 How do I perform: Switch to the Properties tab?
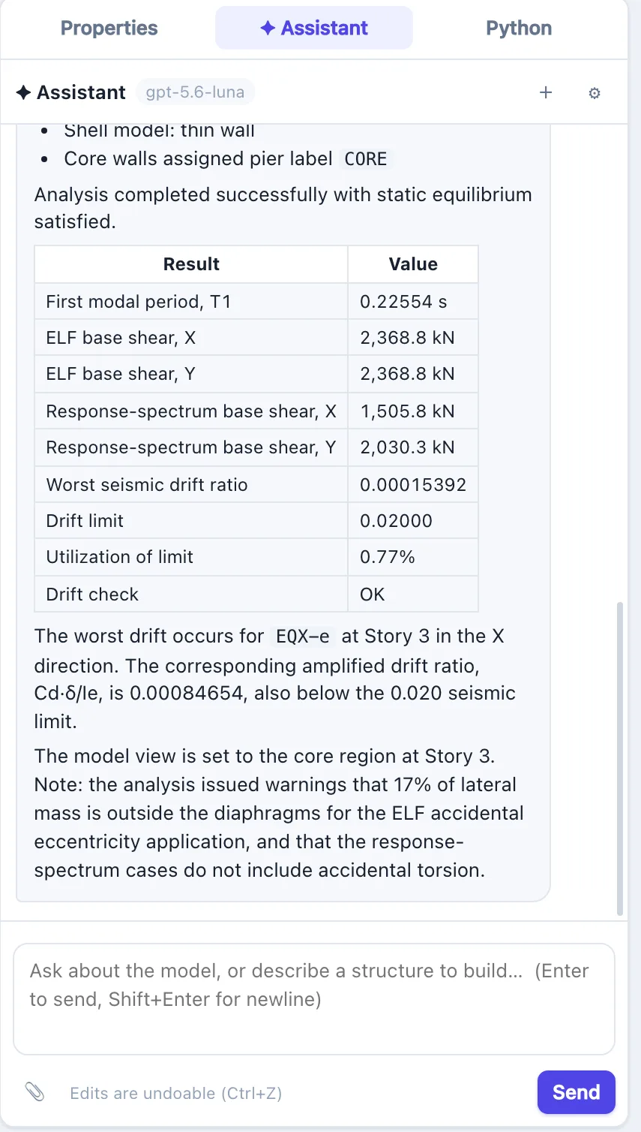[x=109, y=28]
